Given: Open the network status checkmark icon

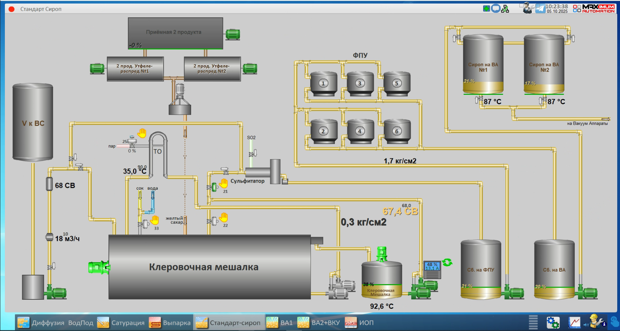Looking at the screenshot, I should 505,9.
